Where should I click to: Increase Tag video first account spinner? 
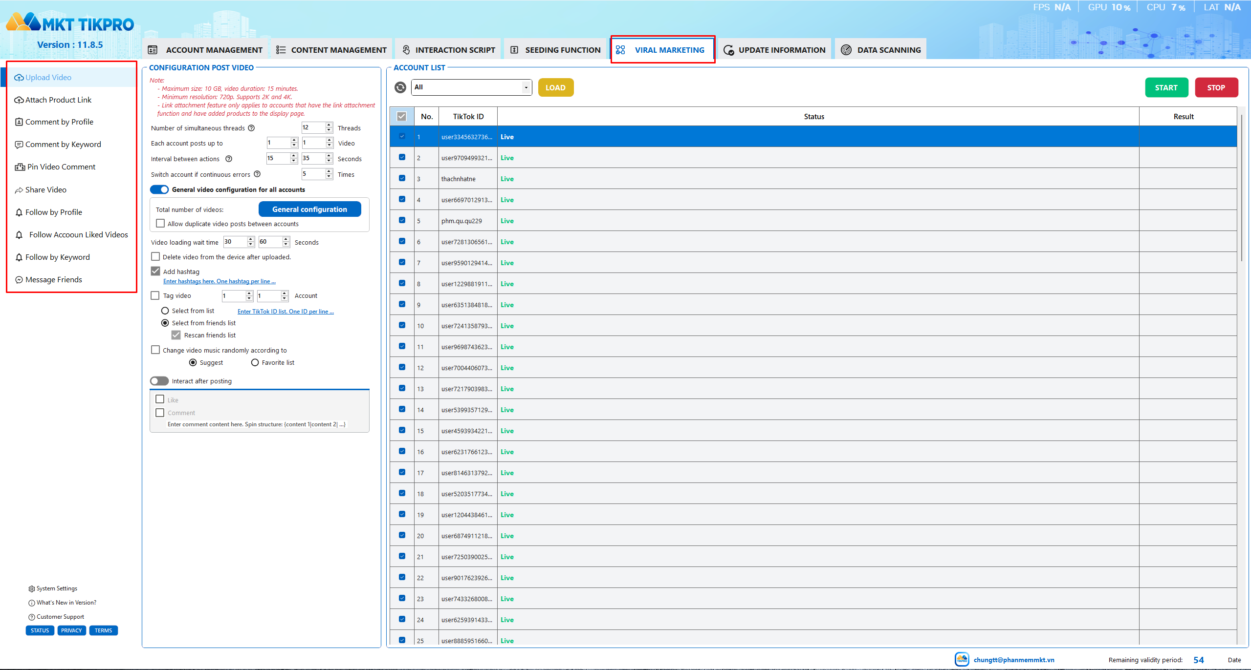point(249,293)
